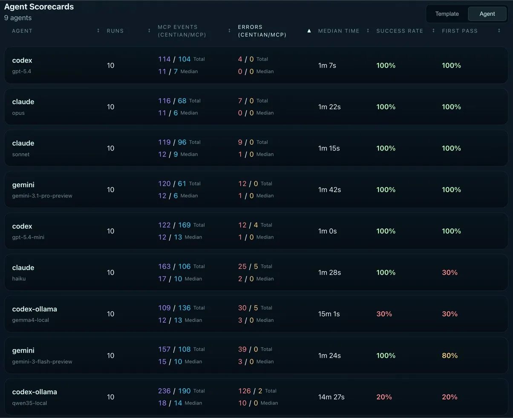The image size is (513, 418).
Task: Sort the table by the AGENT column
Action: coord(98,31)
